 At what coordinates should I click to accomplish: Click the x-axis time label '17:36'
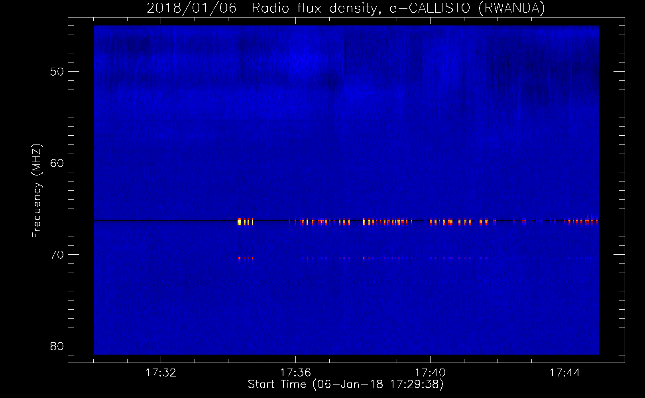(x=295, y=373)
